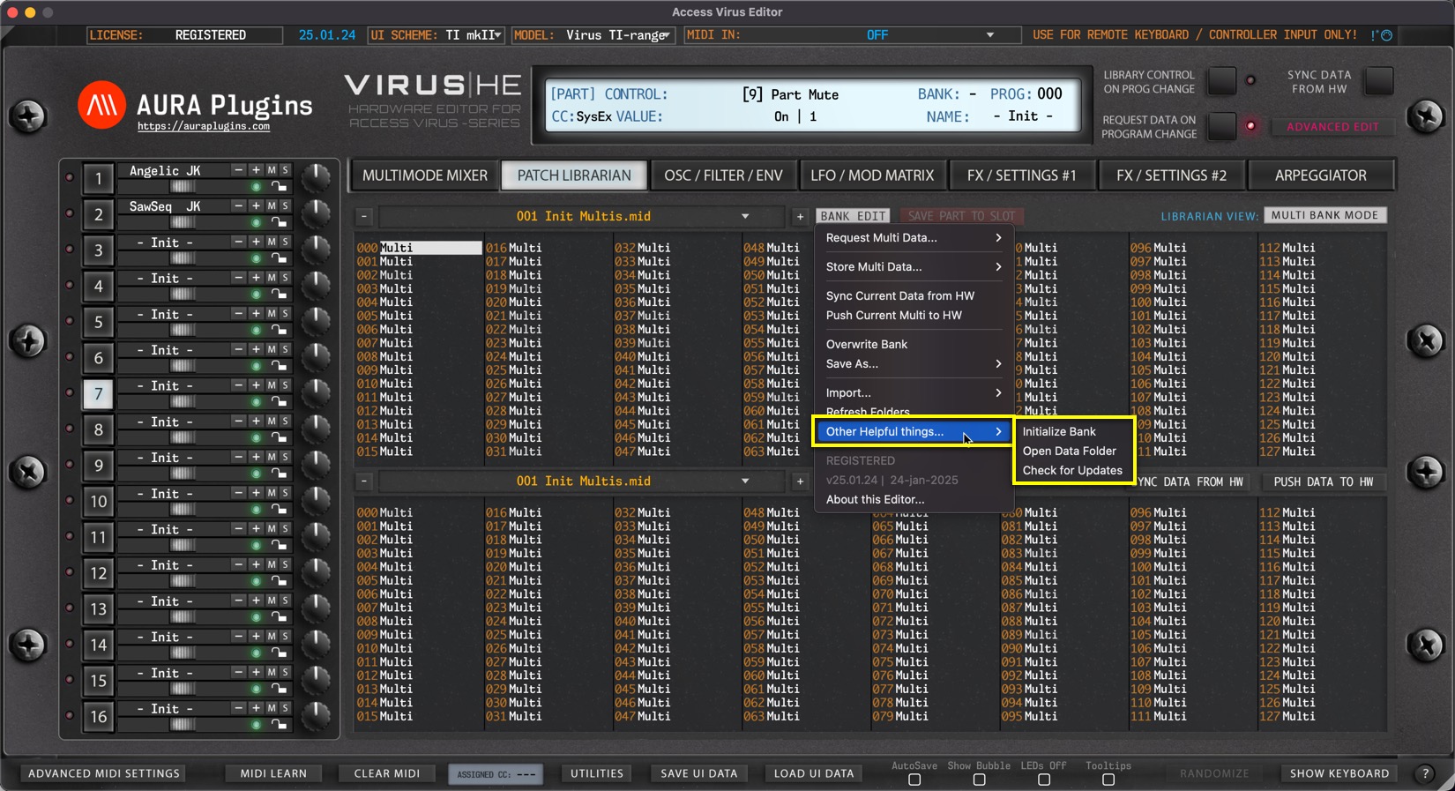The height and width of the screenshot is (791, 1455).
Task: Click the minus icon on part 4
Action: click(238, 278)
